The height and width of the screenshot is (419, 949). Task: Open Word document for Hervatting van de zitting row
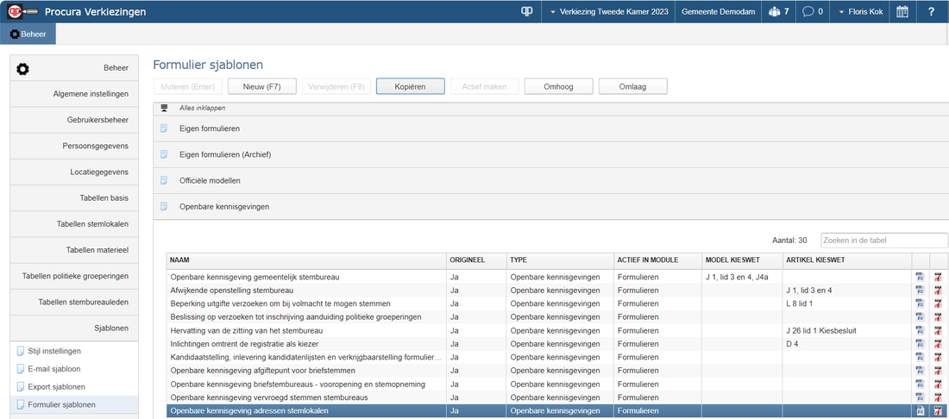(x=921, y=330)
